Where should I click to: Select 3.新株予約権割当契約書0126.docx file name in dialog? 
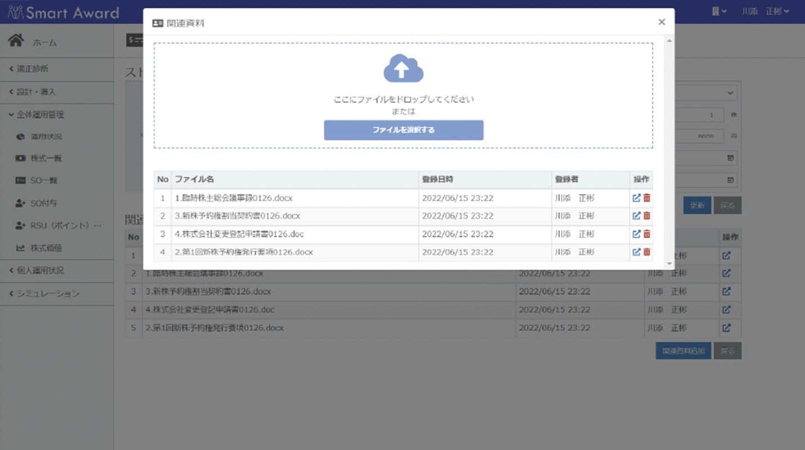[237, 216]
